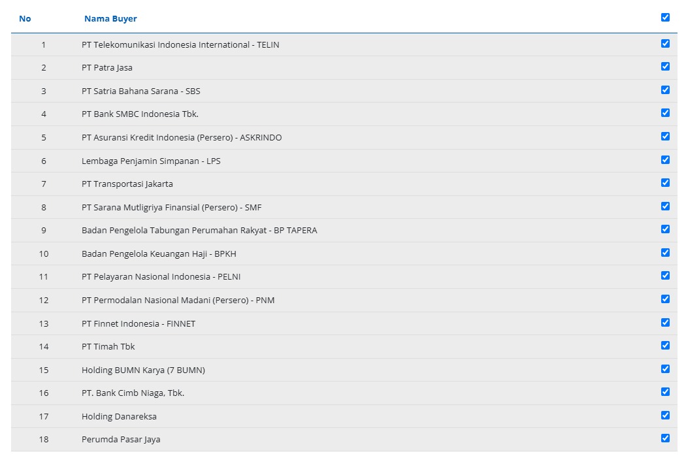The width and height of the screenshot is (686, 458).
Task: Toggle checkbox for PT Permodalan Nasional Madani - PNM
Action: tap(665, 299)
